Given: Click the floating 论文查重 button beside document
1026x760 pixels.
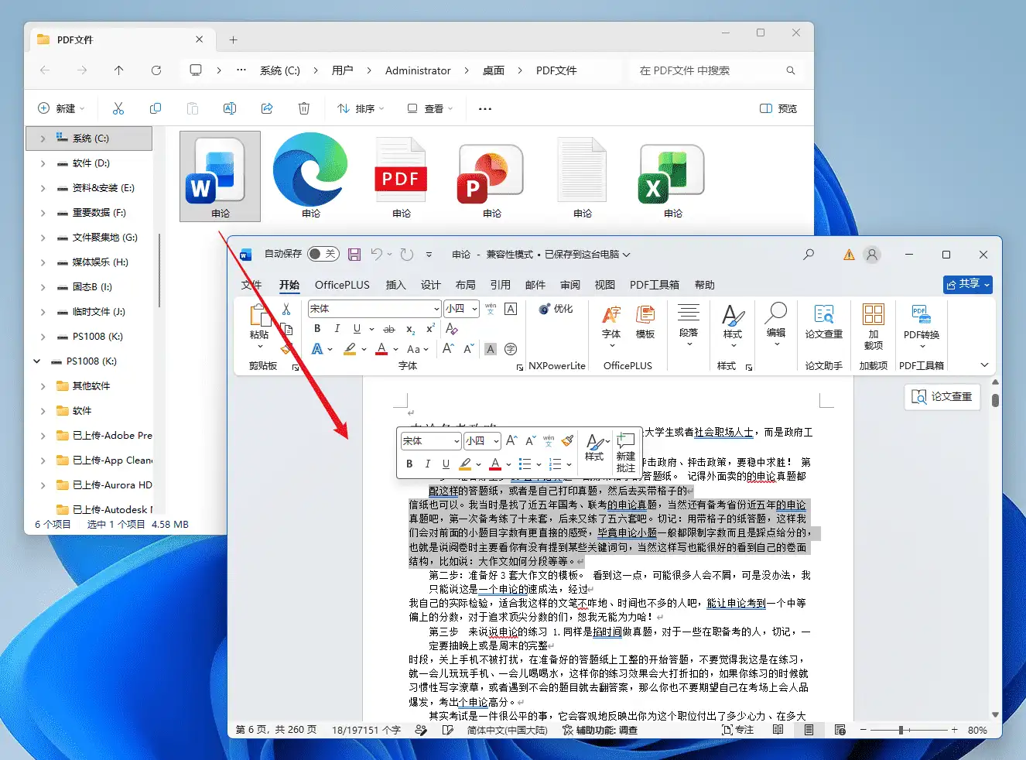Looking at the screenshot, I should [942, 397].
